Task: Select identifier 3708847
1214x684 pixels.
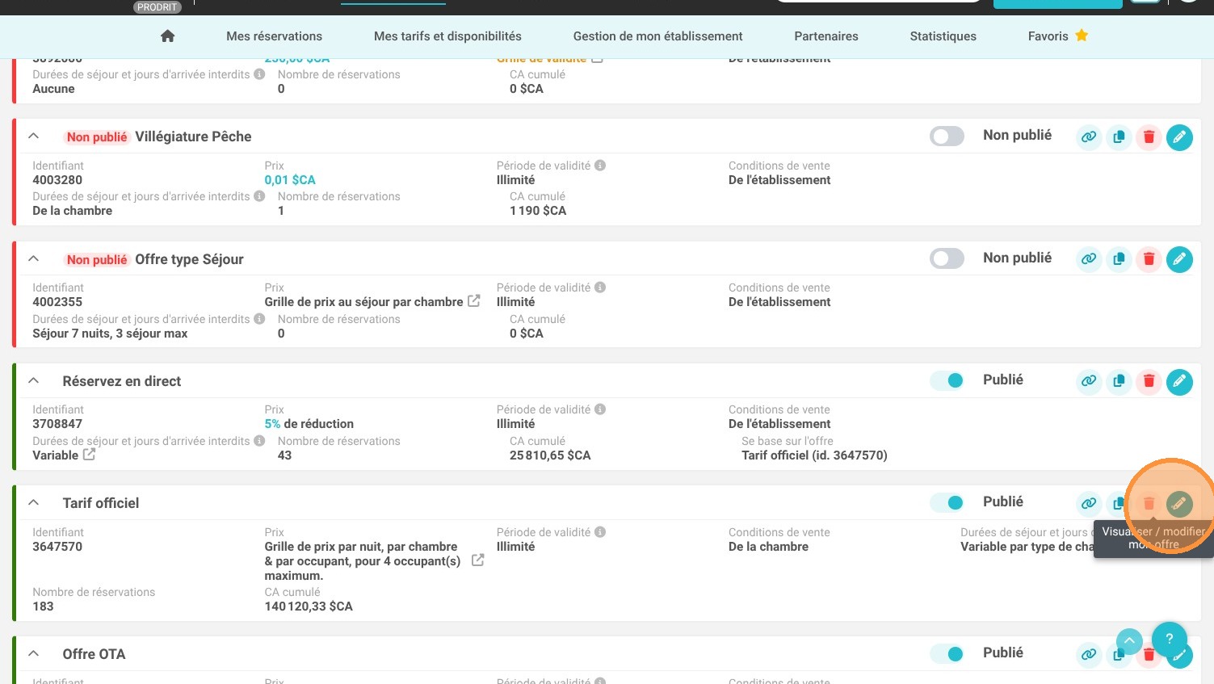Action: click(x=57, y=424)
